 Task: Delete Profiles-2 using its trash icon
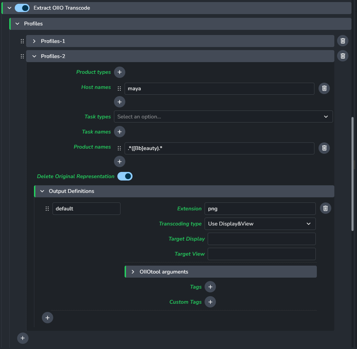tap(343, 56)
